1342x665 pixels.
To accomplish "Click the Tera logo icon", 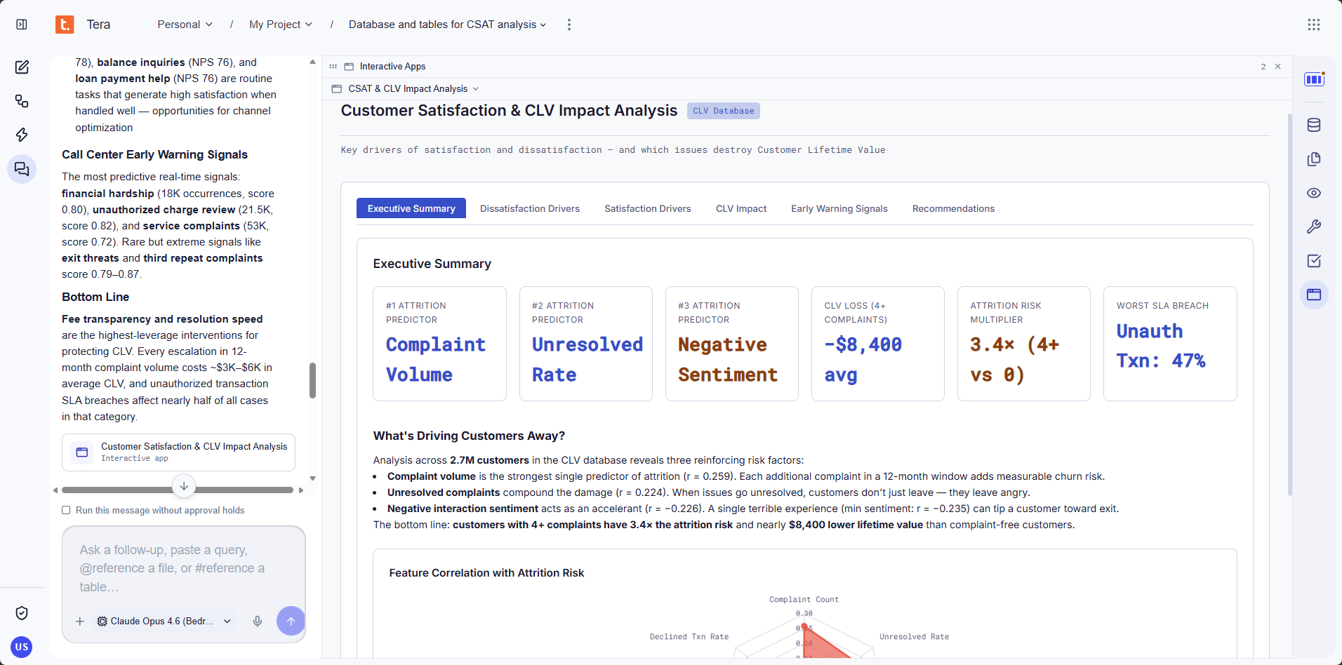I will point(65,25).
